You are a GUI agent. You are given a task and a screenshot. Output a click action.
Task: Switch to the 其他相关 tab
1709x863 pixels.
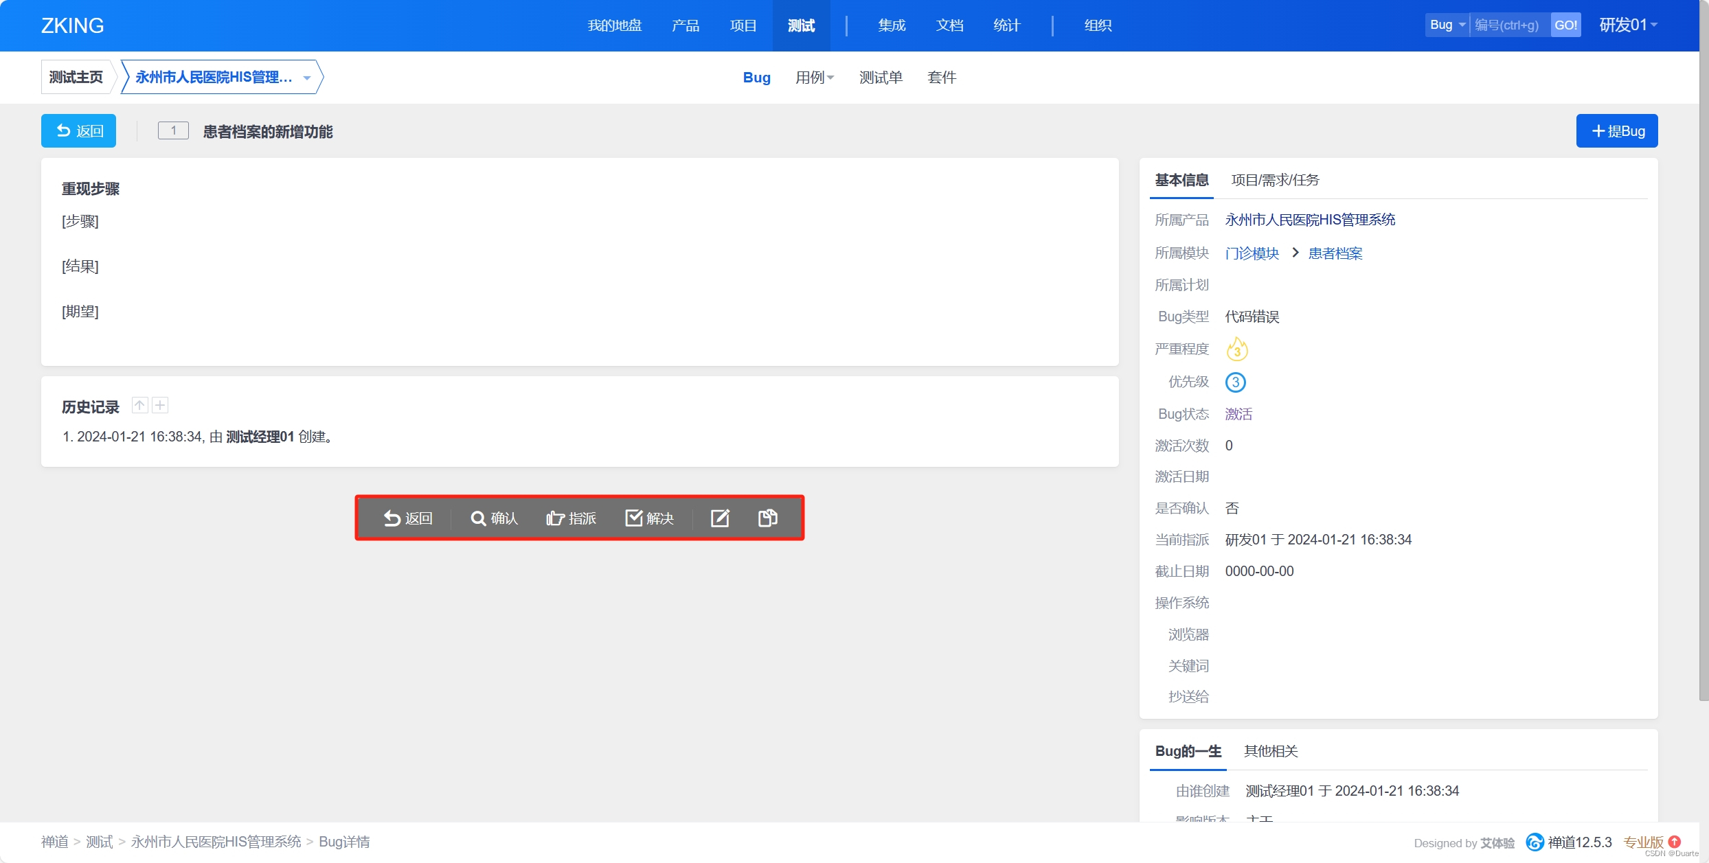tap(1271, 751)
